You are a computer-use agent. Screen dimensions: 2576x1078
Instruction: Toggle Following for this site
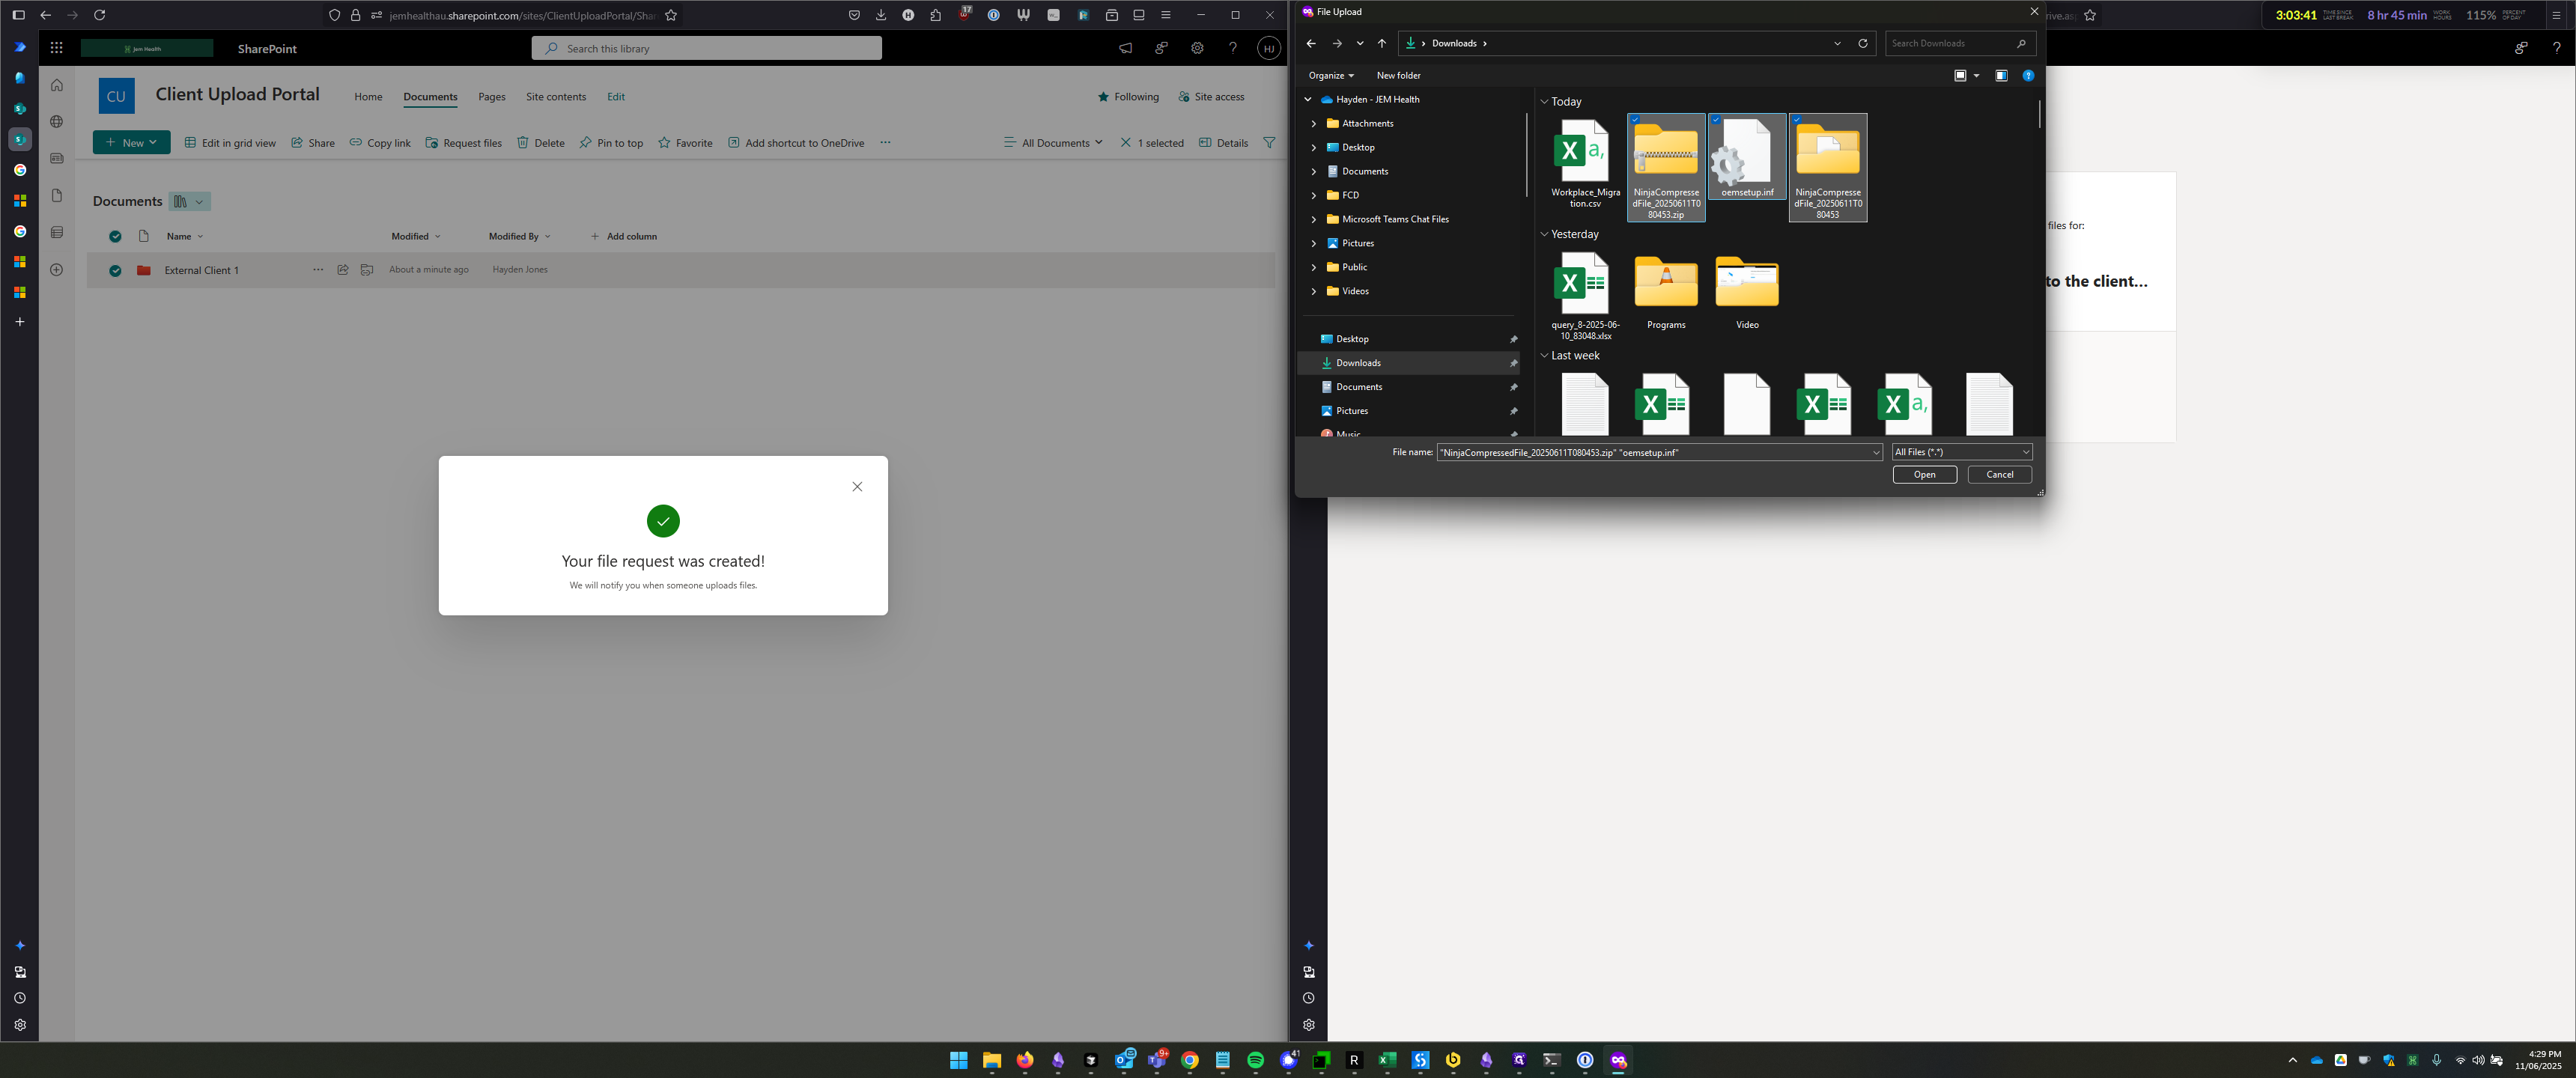coord(1128,97)
